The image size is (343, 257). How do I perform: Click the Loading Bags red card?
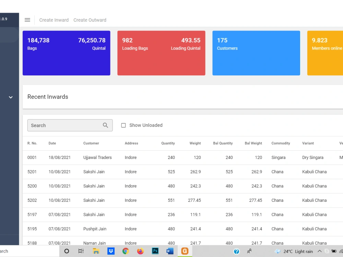[161, 53]
